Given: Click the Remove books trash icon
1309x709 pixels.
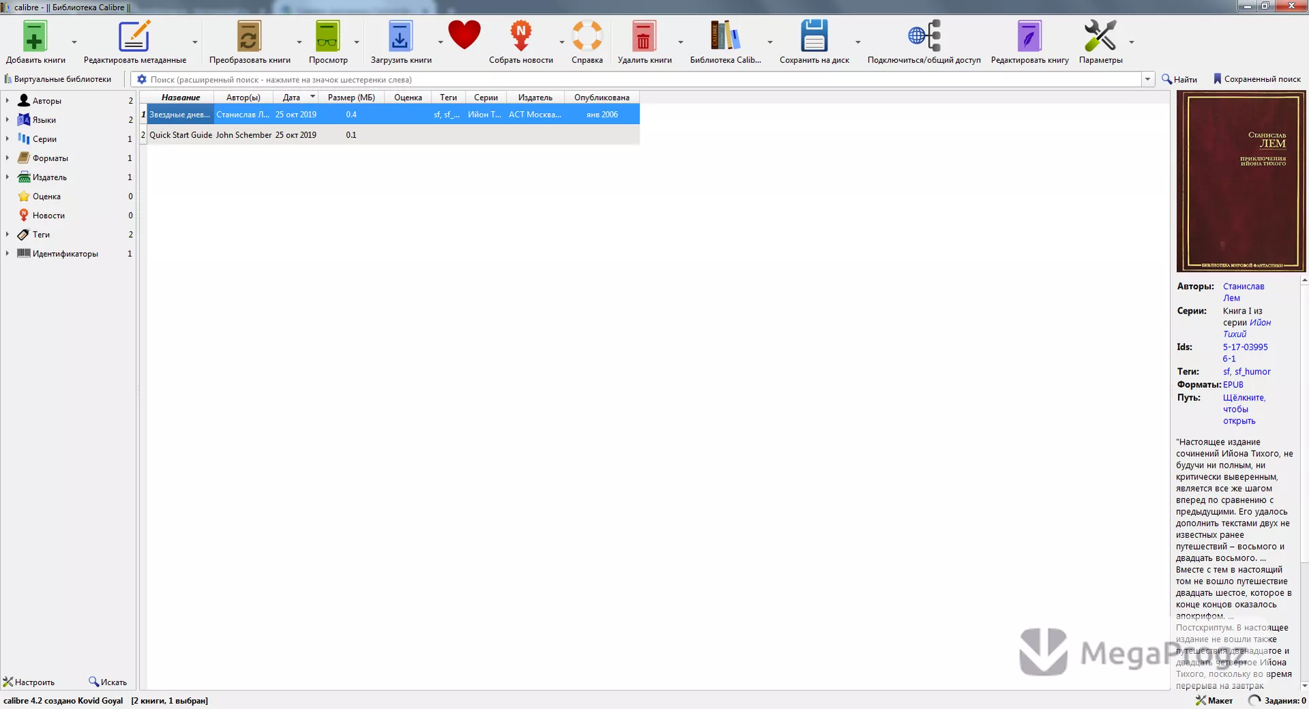Looking at the screenshot, I should tap(644, 36).
